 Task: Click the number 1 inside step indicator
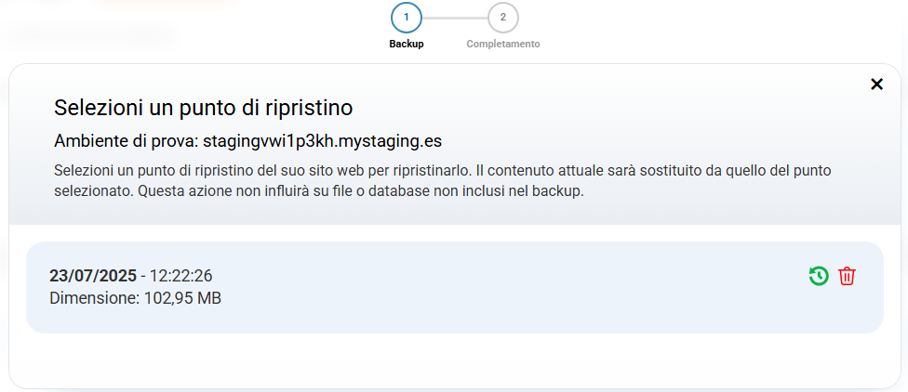tap(407, 18)
